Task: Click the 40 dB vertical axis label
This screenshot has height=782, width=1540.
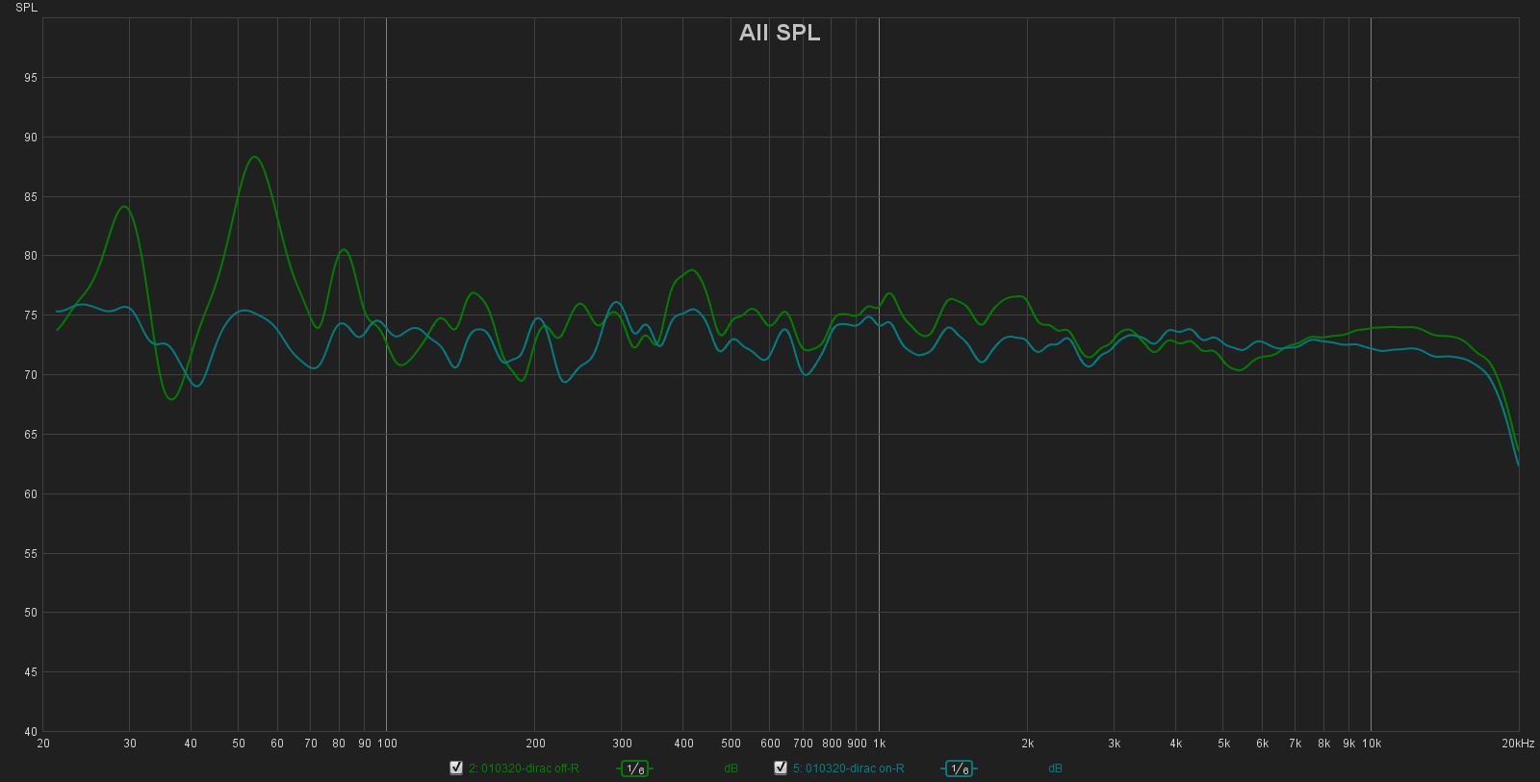Action: click(31, 731)
